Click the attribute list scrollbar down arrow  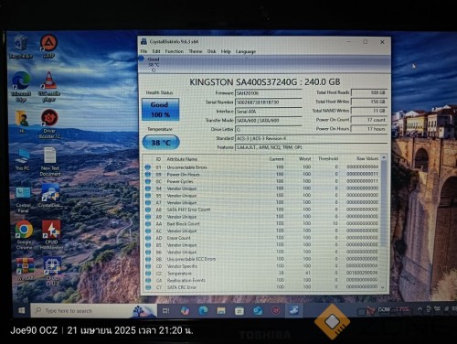384,287
